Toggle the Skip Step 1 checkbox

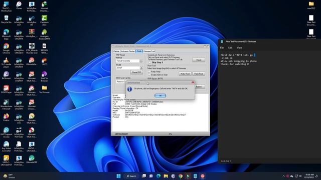pyautogui.click(x=149, y=62)
